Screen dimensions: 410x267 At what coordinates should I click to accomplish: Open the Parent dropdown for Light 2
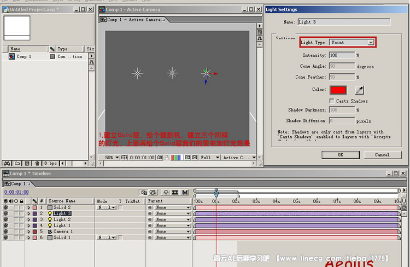172,219
